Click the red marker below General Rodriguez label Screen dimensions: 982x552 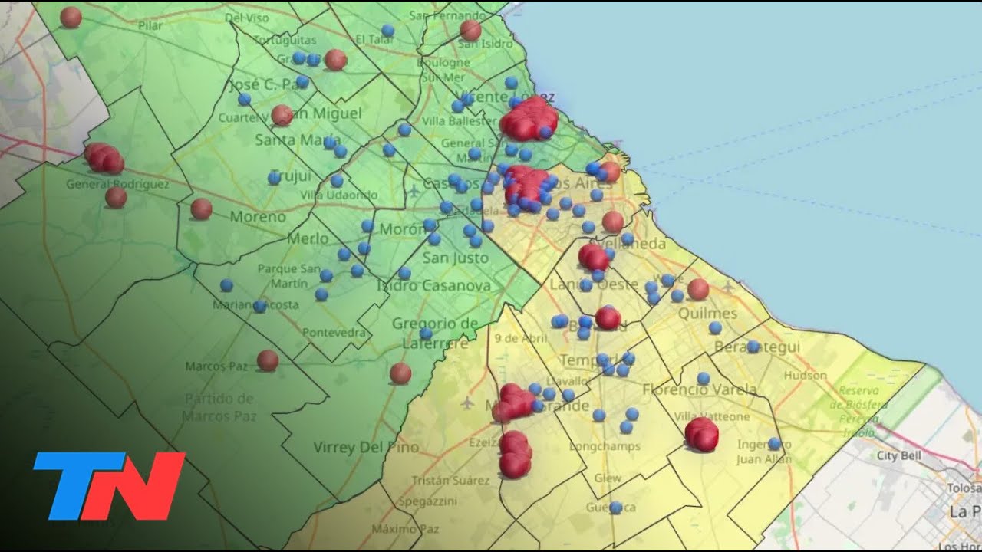point(116,197)
